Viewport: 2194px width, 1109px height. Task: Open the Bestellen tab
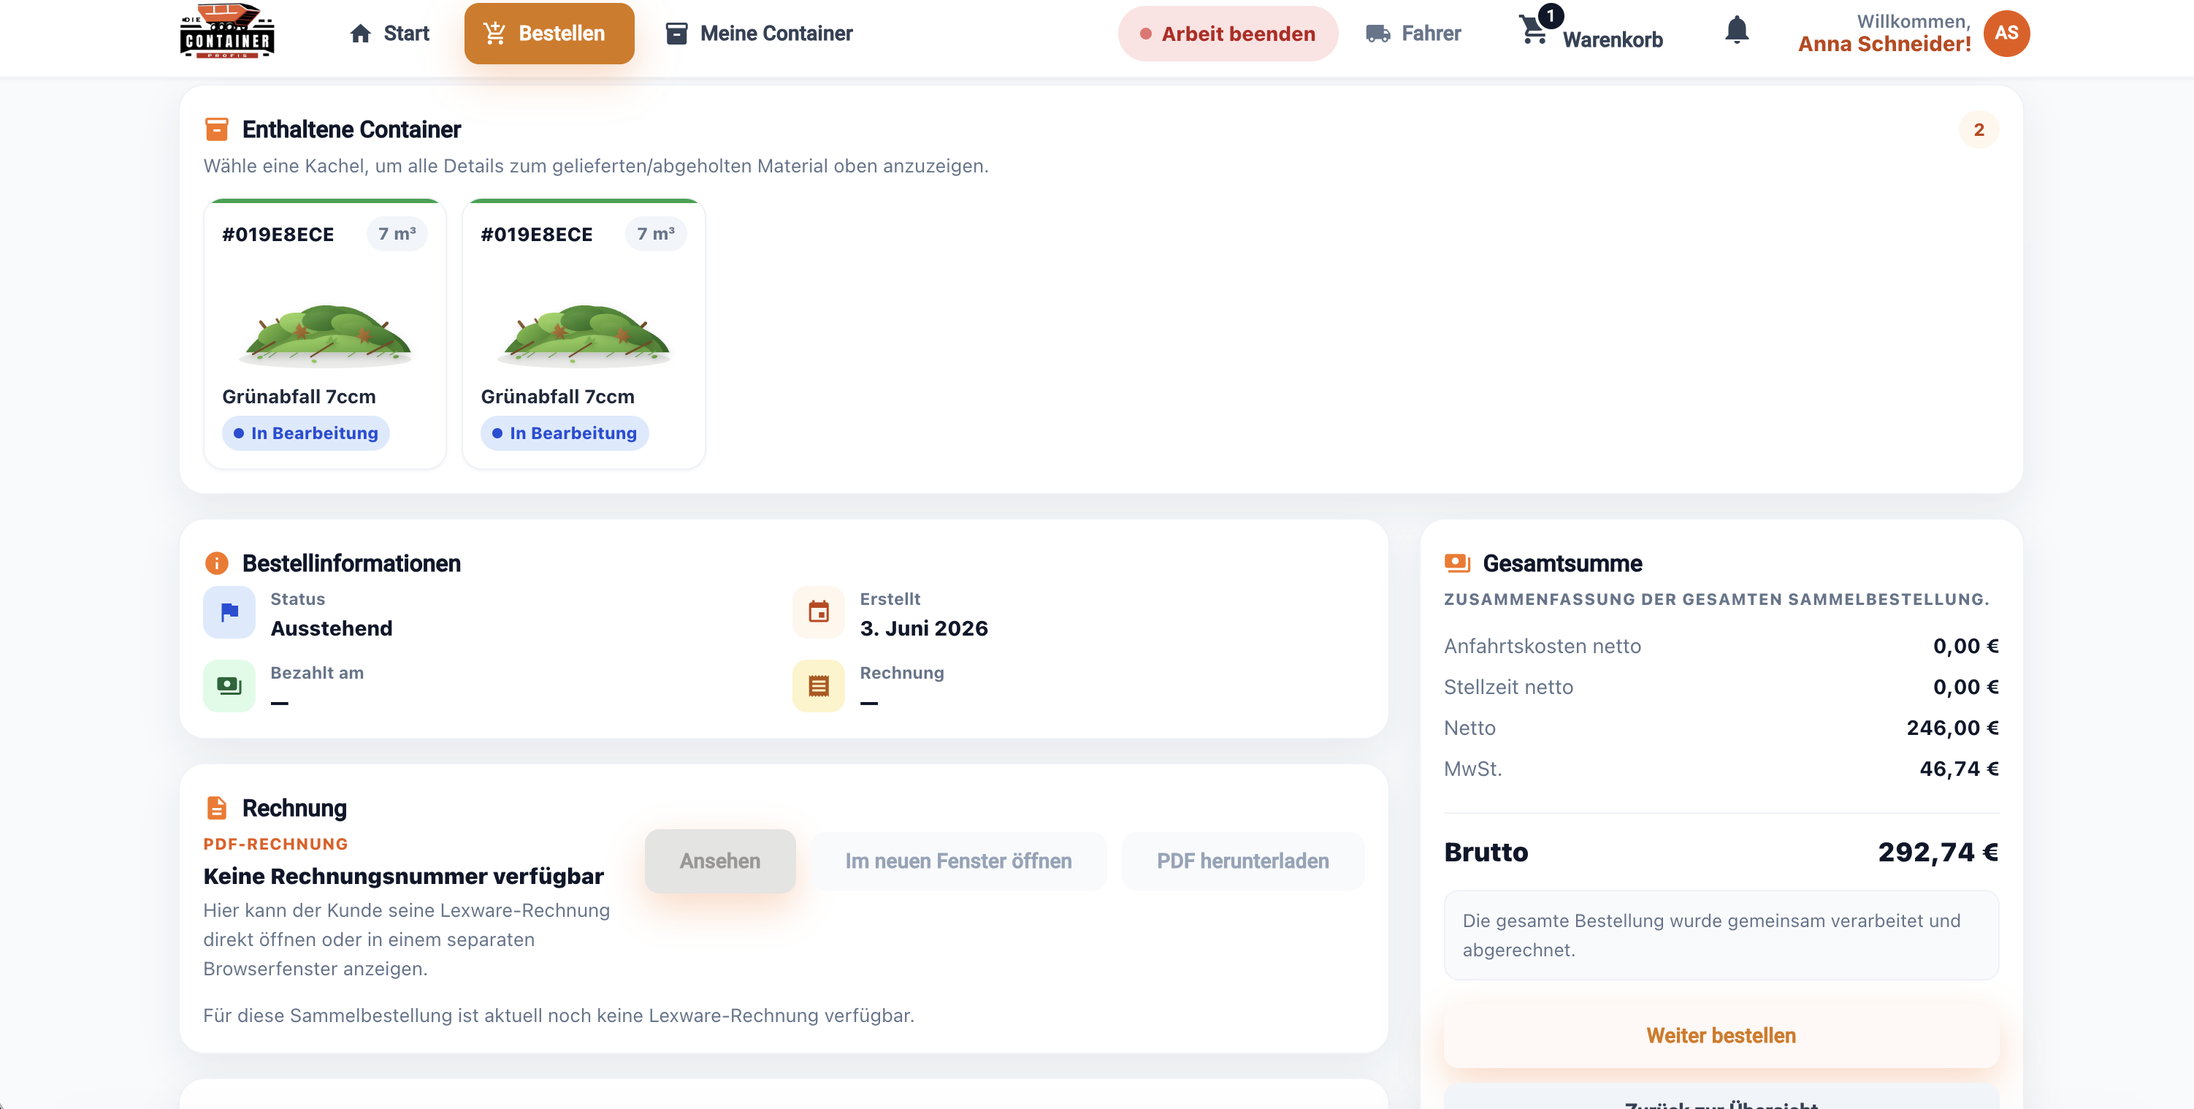548,33
